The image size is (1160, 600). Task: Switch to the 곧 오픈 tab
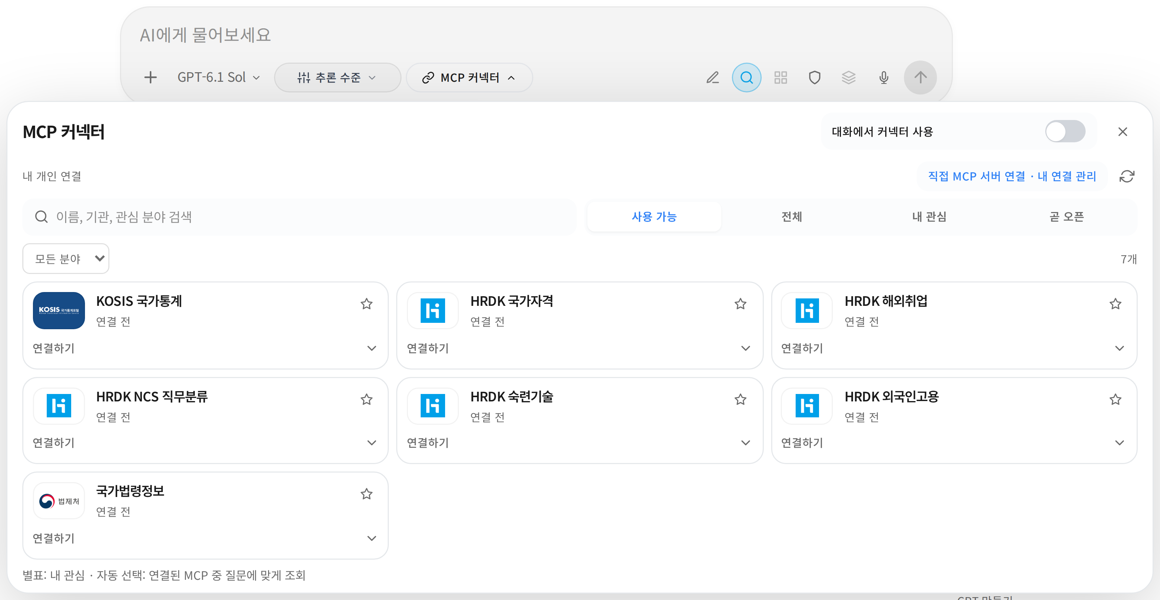[x=1066, y=217]
